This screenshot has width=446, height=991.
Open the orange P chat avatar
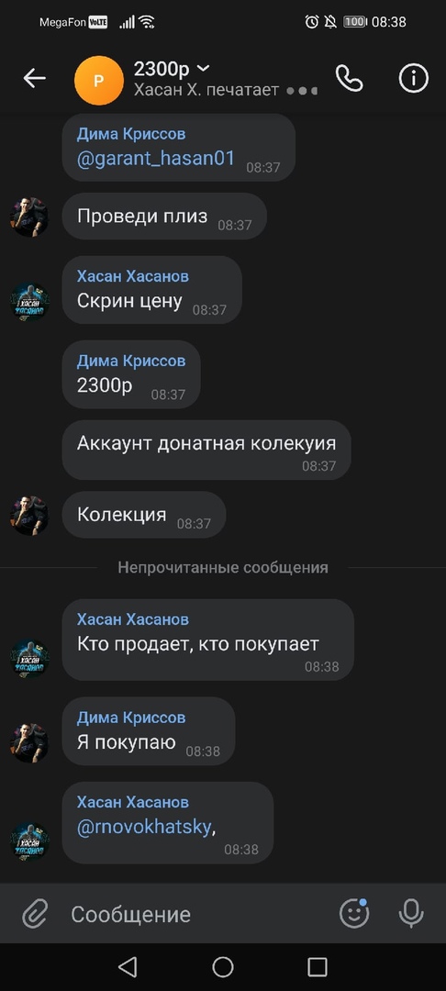pos(98,80)
